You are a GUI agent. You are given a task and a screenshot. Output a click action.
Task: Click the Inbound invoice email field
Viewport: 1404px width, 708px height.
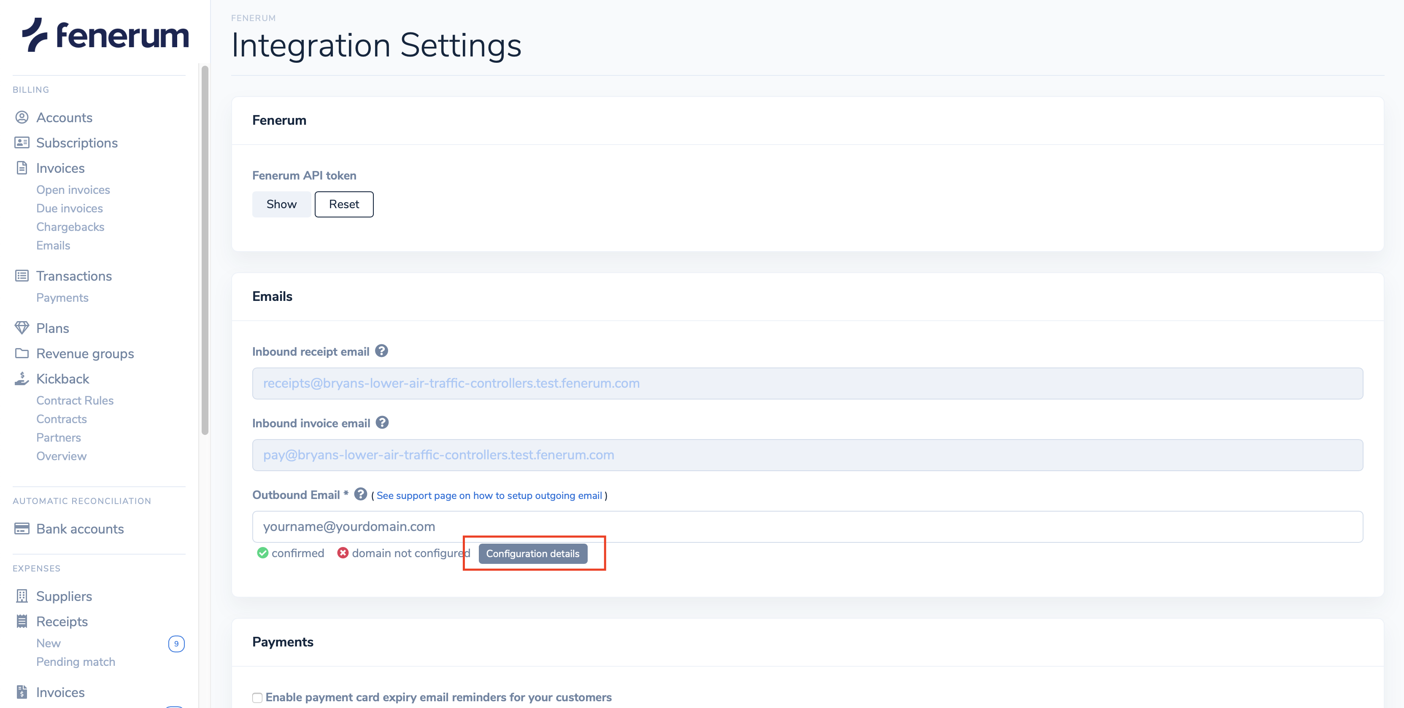click(x=807, y=455)
